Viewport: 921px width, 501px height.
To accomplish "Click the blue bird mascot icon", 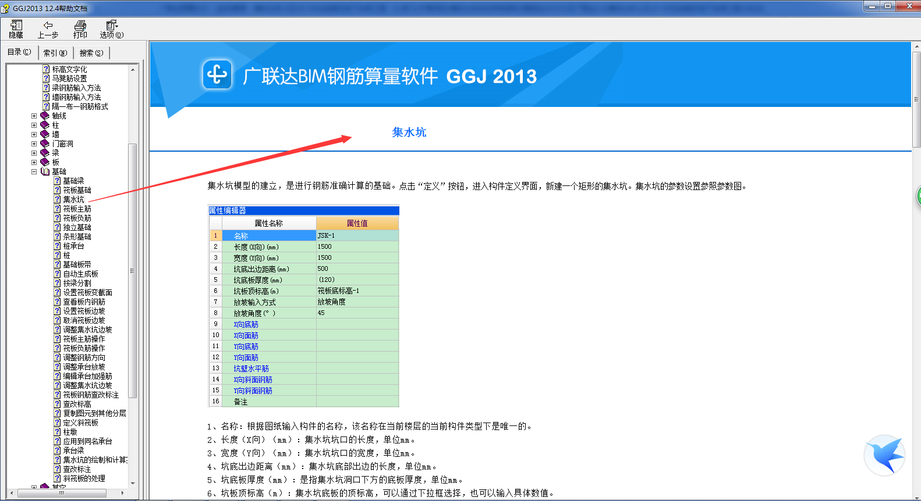I will tap(885, 455).
